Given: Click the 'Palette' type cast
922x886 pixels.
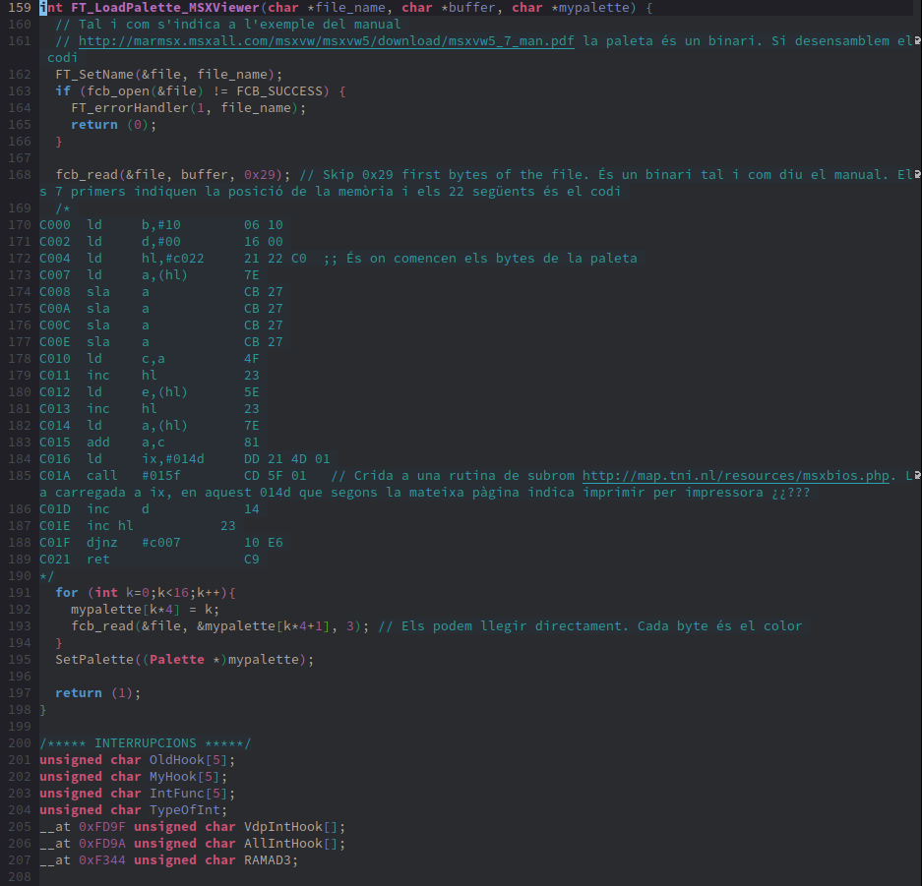Looking at the screenshot, I should [x=177, y=660].
